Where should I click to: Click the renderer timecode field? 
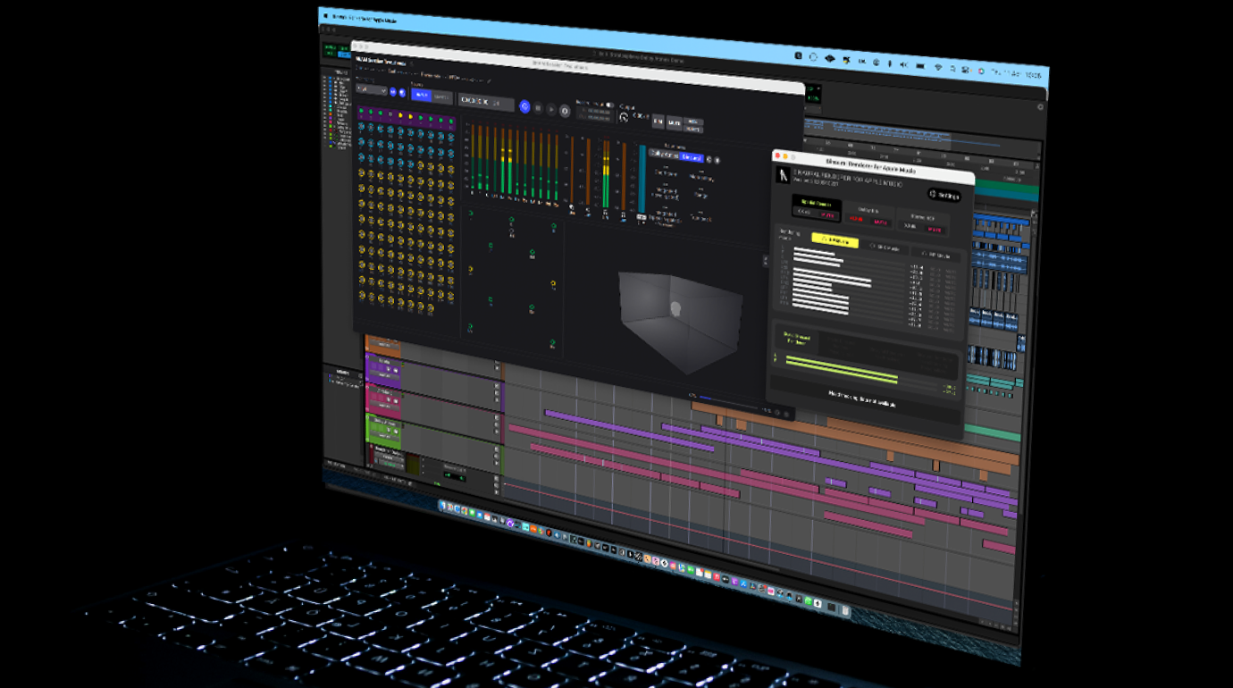(x=486, y=102)
